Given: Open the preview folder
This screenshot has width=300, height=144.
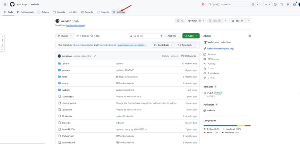Looking at the screenshot, I should click(x=66, y=70).
